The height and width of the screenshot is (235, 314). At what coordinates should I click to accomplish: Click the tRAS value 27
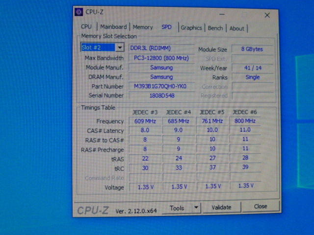point(212,158)
